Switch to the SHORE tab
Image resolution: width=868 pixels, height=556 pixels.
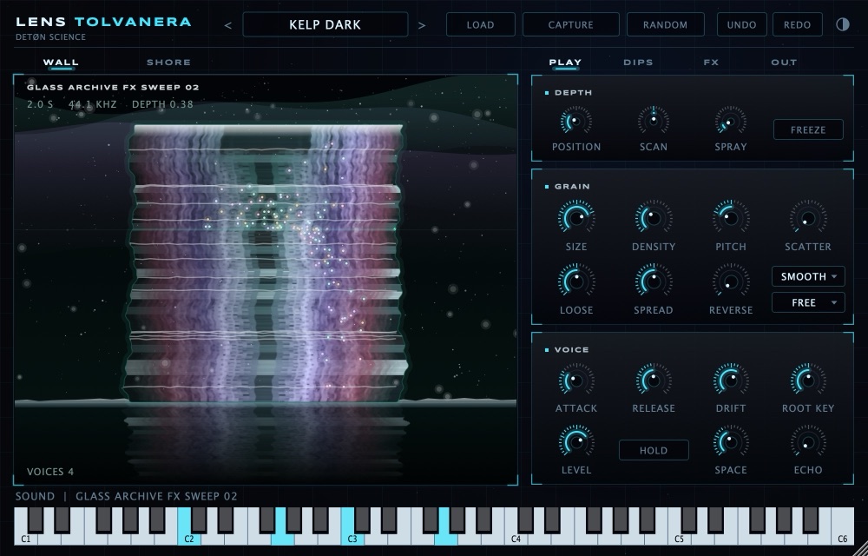pos(168,62)
